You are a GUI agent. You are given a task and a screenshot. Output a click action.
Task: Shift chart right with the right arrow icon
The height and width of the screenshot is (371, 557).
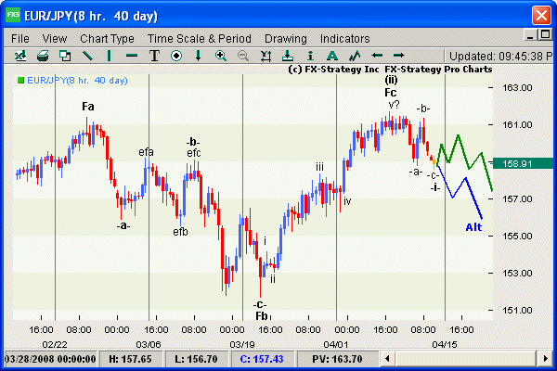tap(399, 56)
